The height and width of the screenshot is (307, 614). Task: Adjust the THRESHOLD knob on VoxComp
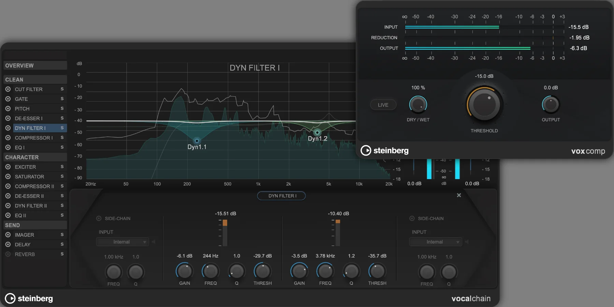click(484, 105)
